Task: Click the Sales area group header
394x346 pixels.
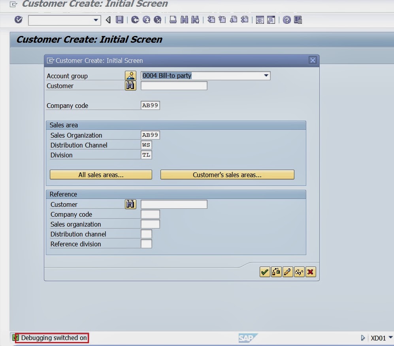Action: point(176,125)
